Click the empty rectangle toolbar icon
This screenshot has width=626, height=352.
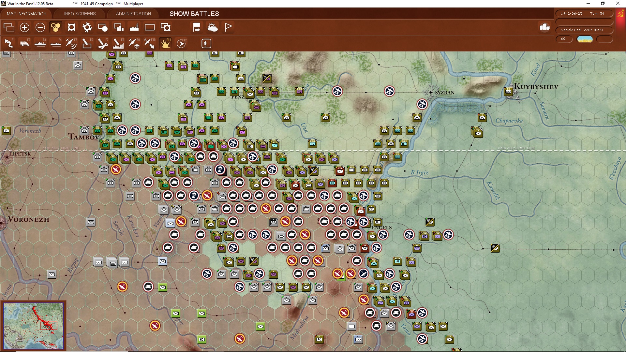pos(150,27)
